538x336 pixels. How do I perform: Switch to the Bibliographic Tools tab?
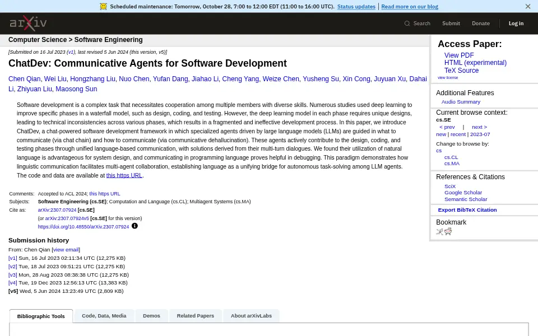pyautogui.click(x=41, y=316)
